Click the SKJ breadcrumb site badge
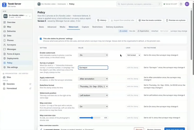 [x=39, y=4]
